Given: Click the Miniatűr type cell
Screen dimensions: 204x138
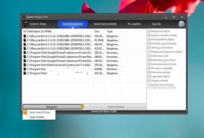Looking at the screenshot, I should click(x=113, y=69).
